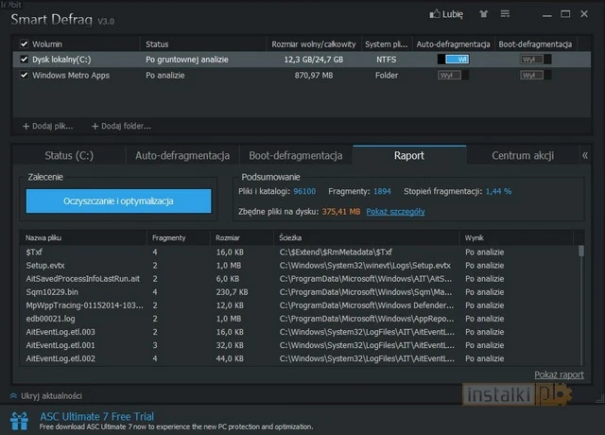This screenshot has width=605, height=435.
Task: Enable Boot-defragmentacja for Windows Metro Apps
Action: [536, 76]
